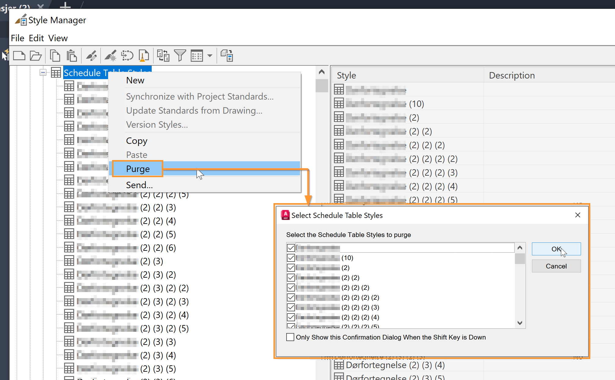
Task: Choose Purge from the context menu
Action: click(x=138, y=169)
